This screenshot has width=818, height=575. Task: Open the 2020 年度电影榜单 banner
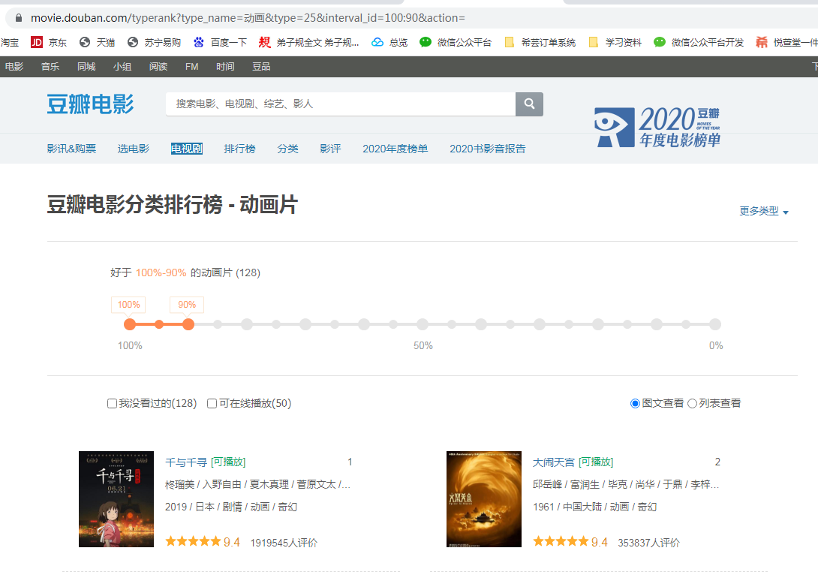point(658,128)
